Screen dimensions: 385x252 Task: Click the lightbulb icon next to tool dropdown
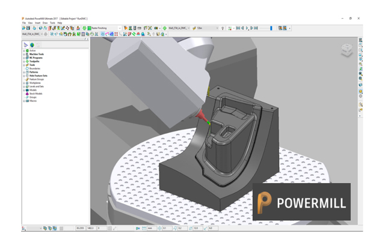[x=223, y=28]
